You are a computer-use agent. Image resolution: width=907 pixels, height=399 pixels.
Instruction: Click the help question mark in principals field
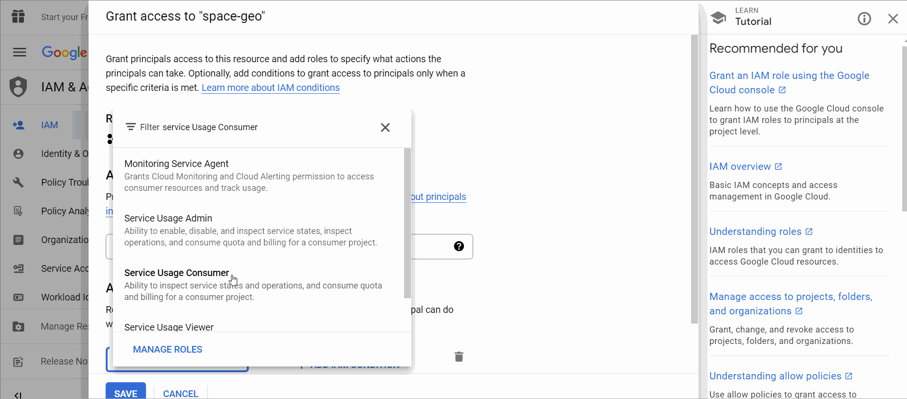(x=459, y=246)
